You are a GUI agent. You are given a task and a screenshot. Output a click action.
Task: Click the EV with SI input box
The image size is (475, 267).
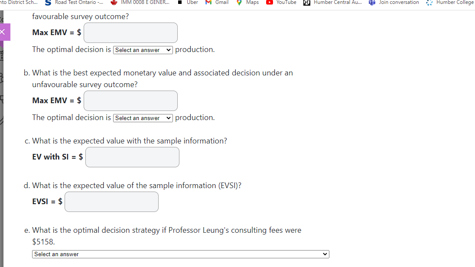click(132, 157)
